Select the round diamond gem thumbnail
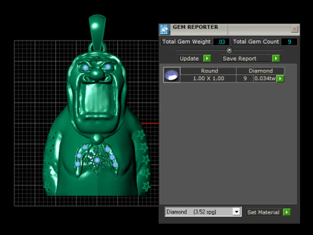Screen dimensions: 313x235 (171, 74)
